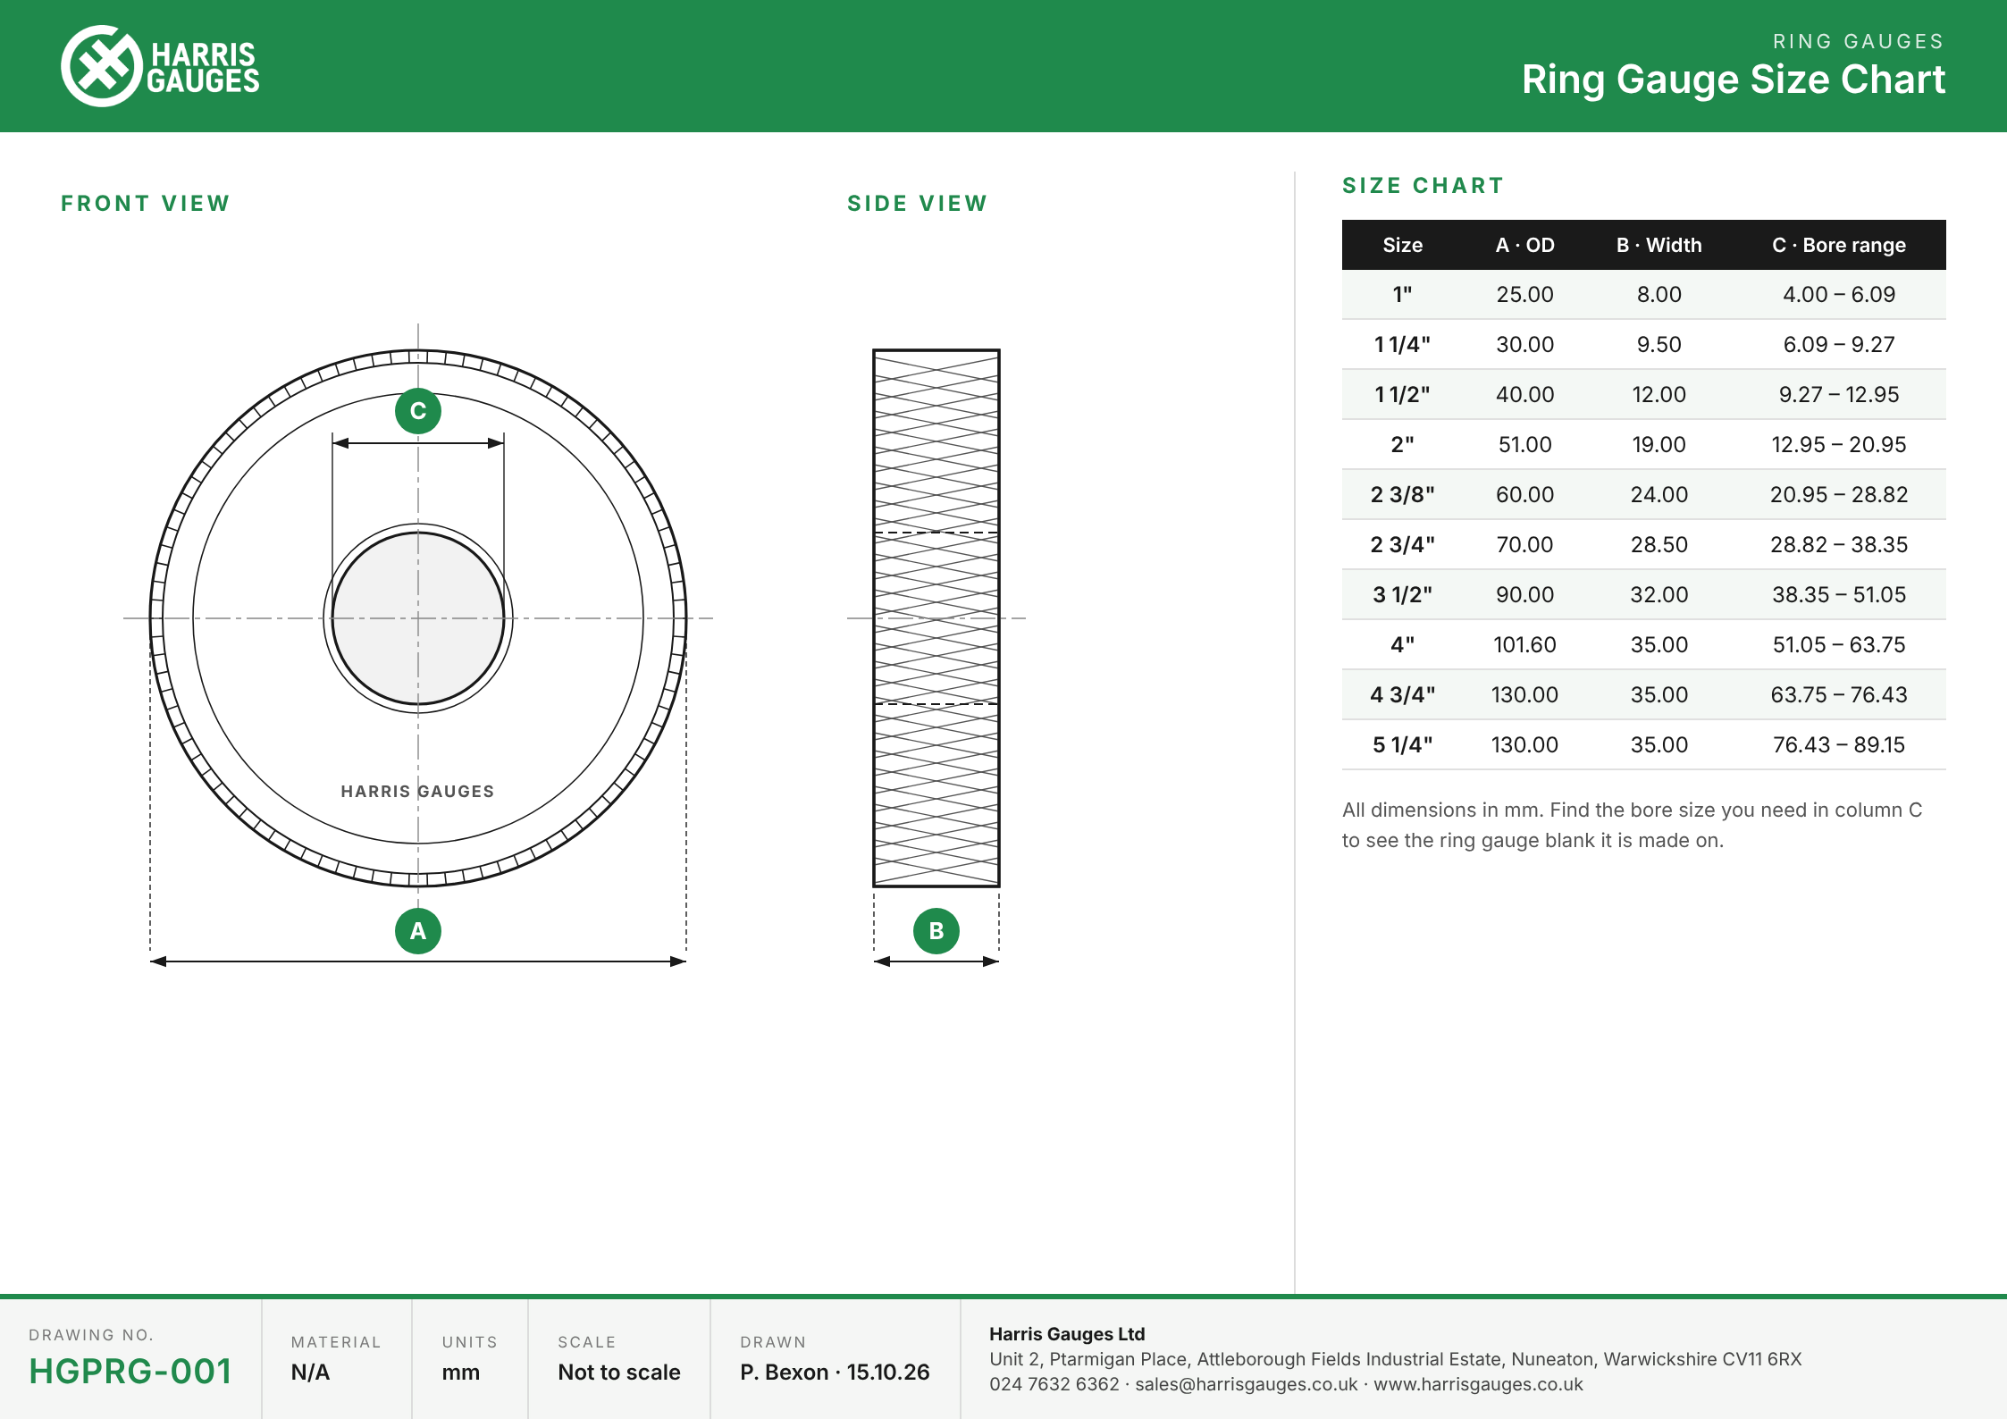
Task: Click the 2" size cell
Action: coord(1403,445)
